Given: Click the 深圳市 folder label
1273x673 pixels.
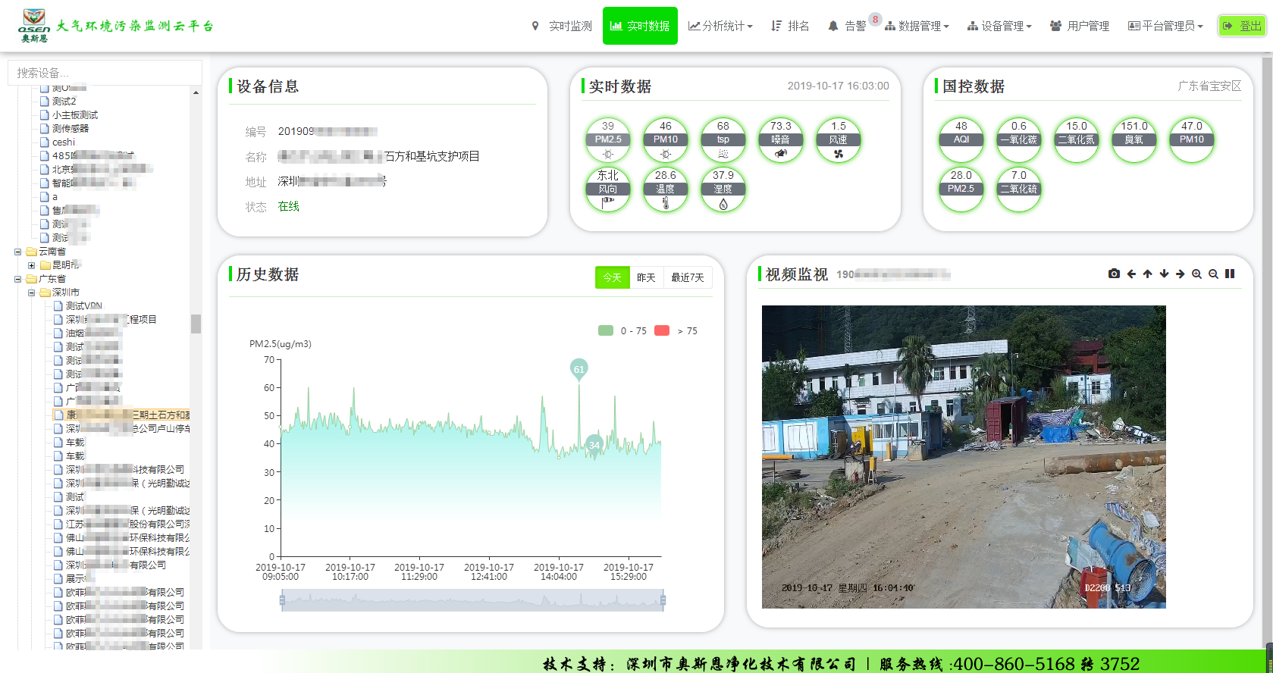Looking at the screenshot, I should 66,293.
